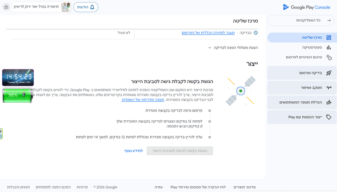Image resolution: width=337 pixels, height=192 pixels.
Task: Click the Google Play Console logo
Action: click(306, 7)
